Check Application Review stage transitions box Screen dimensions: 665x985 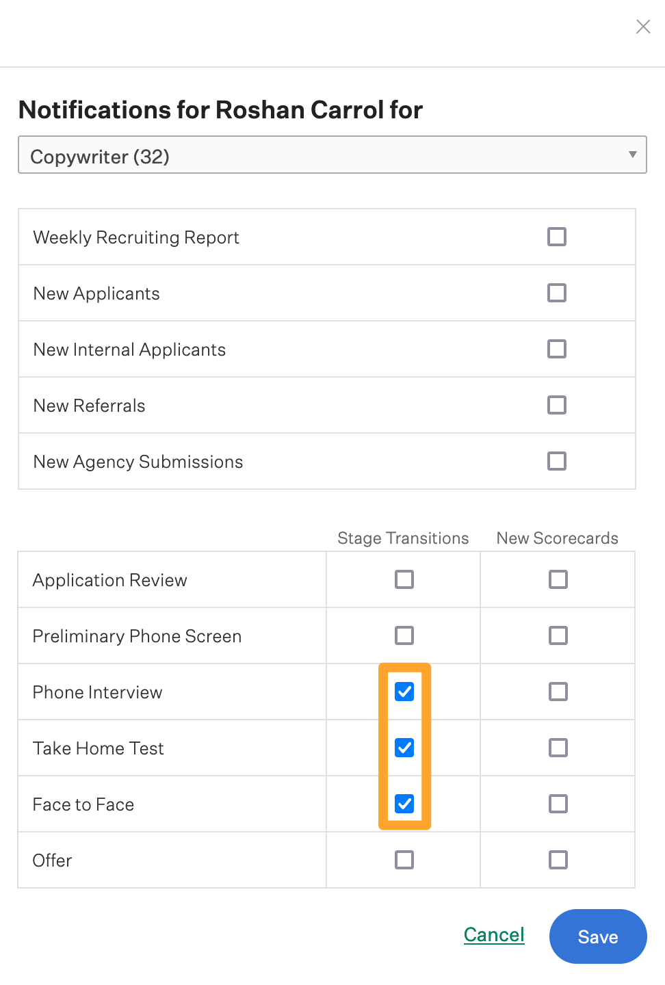coord(404,579)
